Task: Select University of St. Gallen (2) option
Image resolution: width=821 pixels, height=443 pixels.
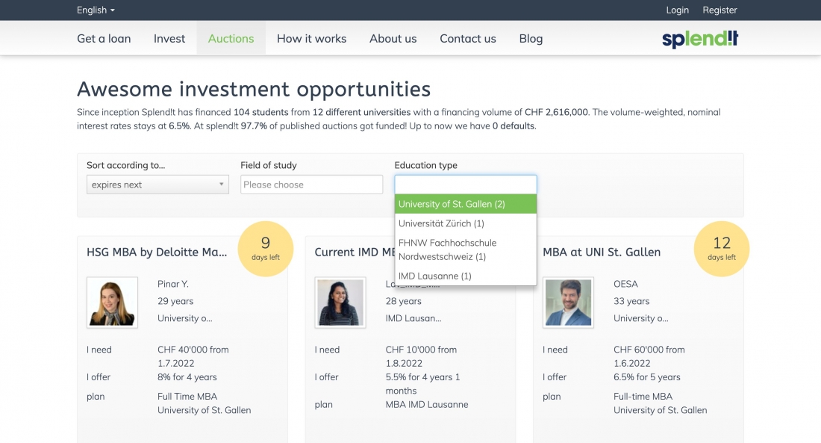Action: pyautogui.click(x=466, y=204)
